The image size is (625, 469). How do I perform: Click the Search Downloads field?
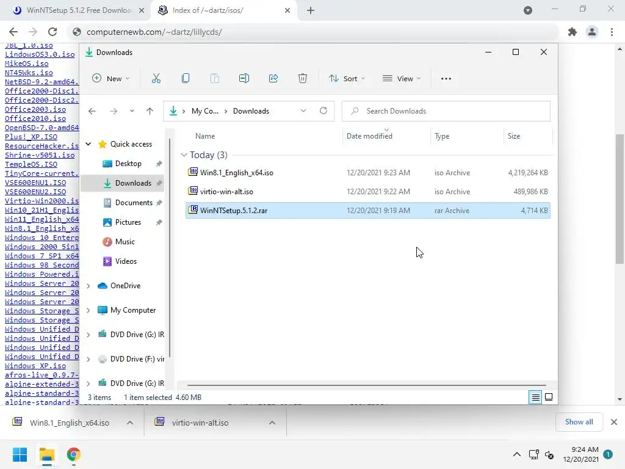click(446, 111)
